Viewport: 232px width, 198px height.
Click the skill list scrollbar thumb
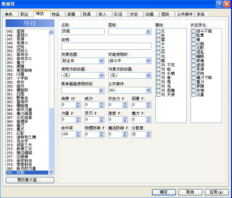(51, 138)
